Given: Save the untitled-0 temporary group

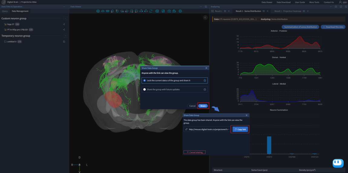Looking at the screenshot, I should tap(64, 42).
